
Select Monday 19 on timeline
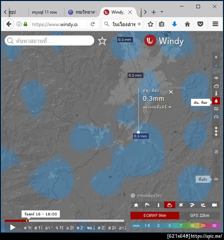coord(59,228)
